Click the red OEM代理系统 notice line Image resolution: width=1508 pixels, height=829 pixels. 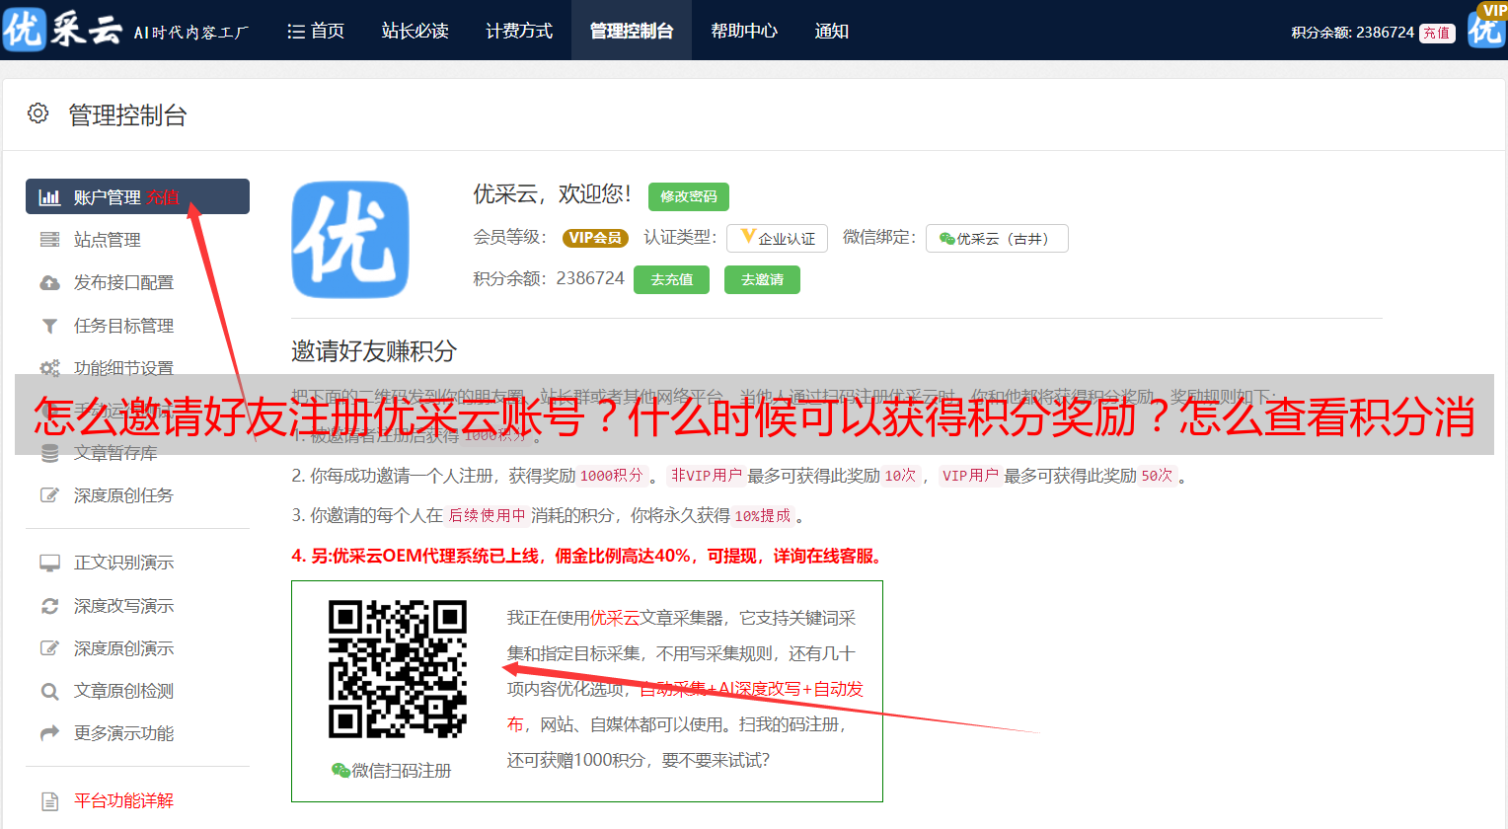click(586, 556)
